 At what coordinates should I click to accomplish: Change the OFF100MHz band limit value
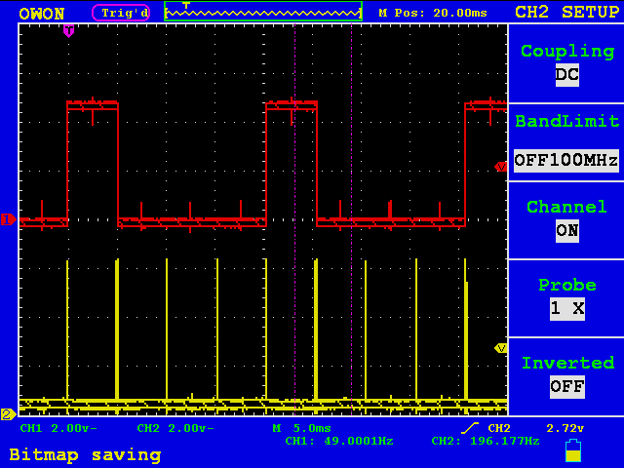566,161
